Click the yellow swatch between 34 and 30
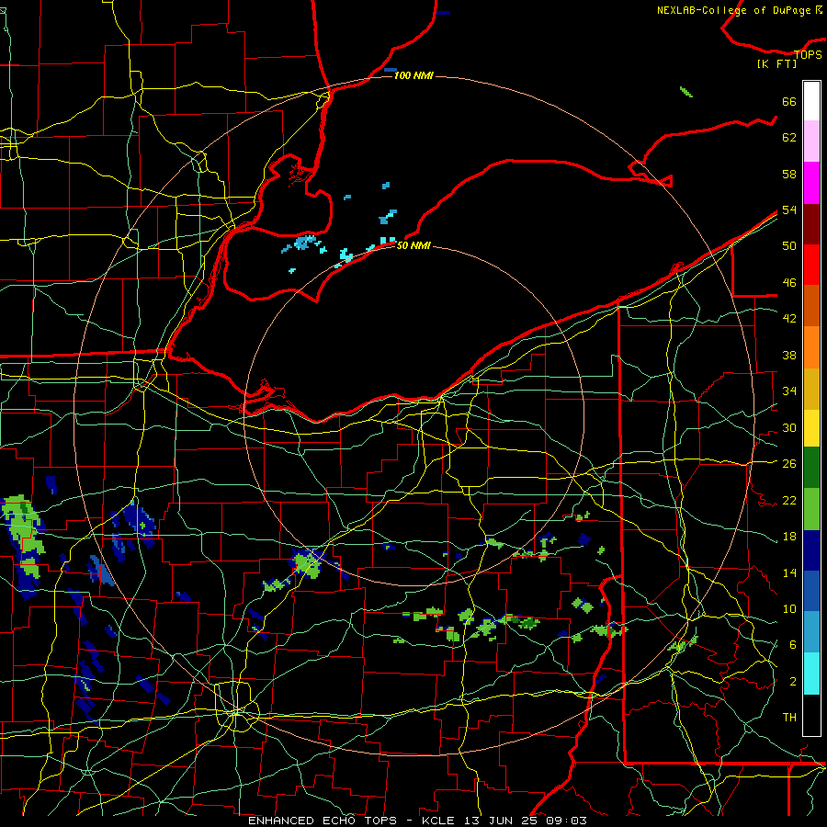Image resolution: width=827 pixels, height=827 pixels. point(811,428)
